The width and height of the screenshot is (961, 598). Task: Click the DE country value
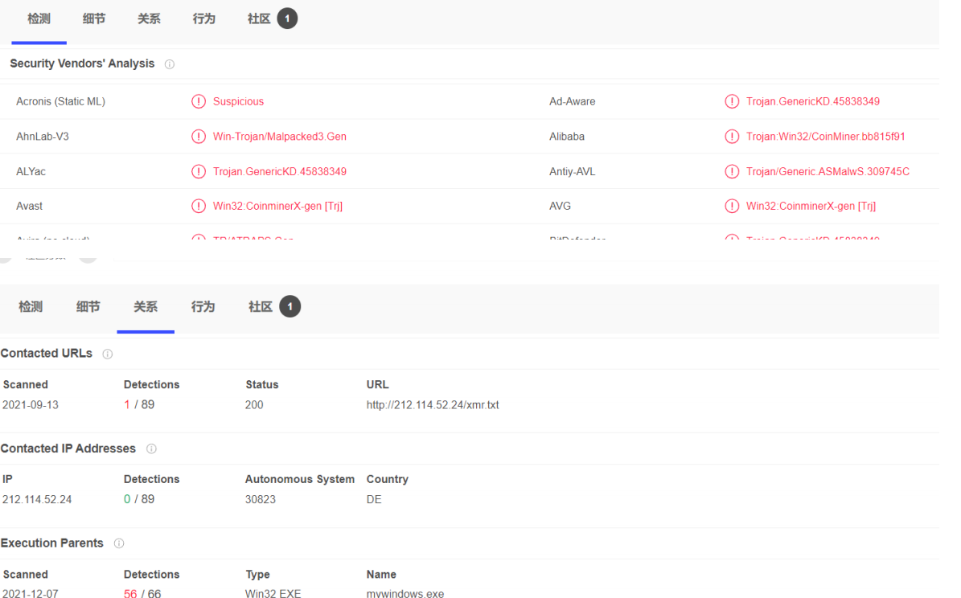[374, 499]
